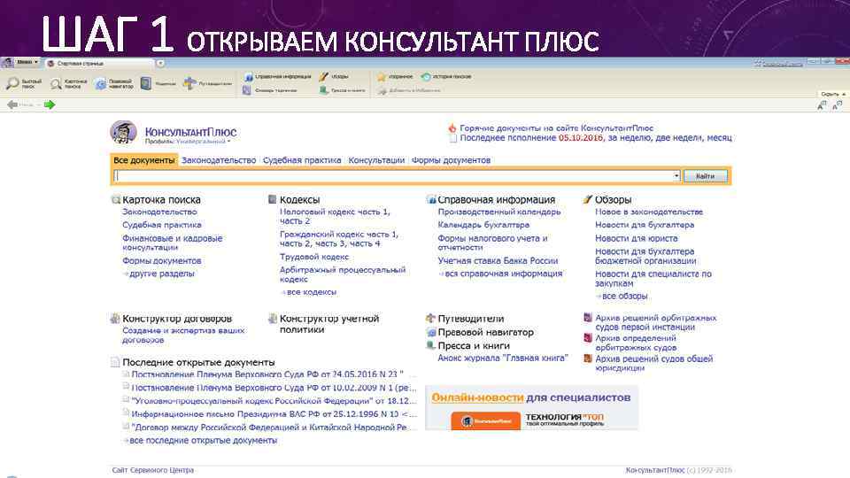Open Уголовно-процессуальный кодекс recent document
Image resolution: width=850 pixels, height=478 pixels.
pos(274,401)
